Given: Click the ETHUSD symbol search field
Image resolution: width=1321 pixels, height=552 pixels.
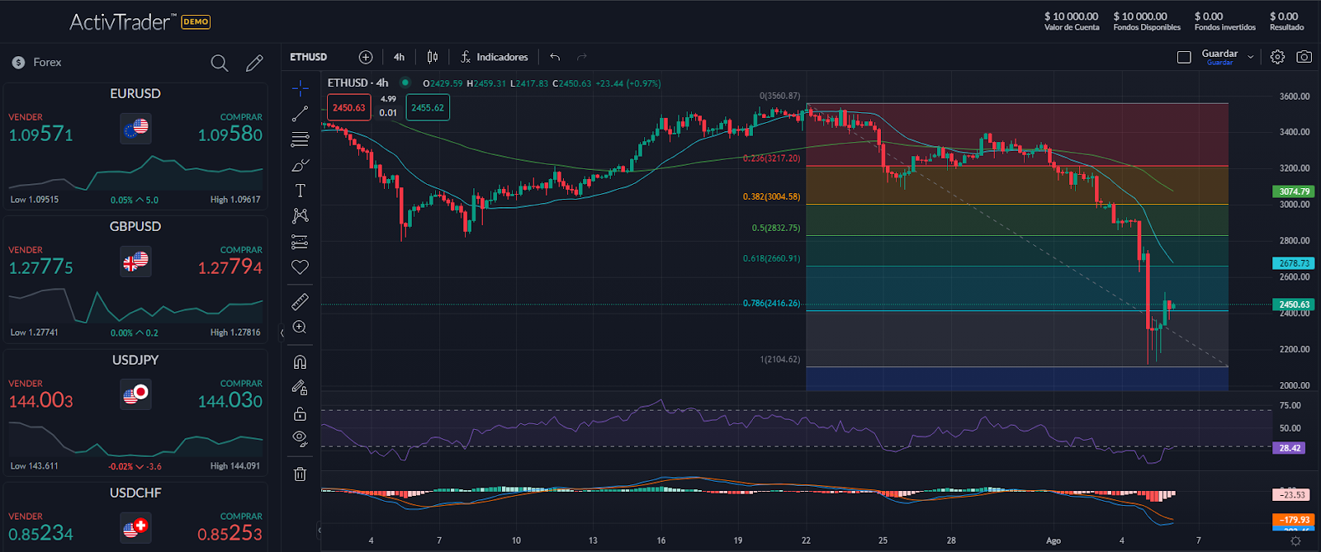Looking at the screenshot, I should [309, 57].
